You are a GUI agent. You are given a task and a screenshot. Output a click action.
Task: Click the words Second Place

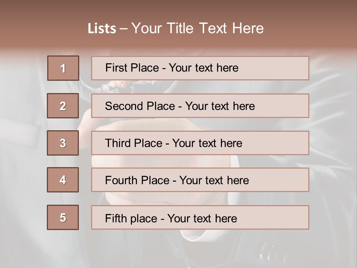(x=140, y=106)
